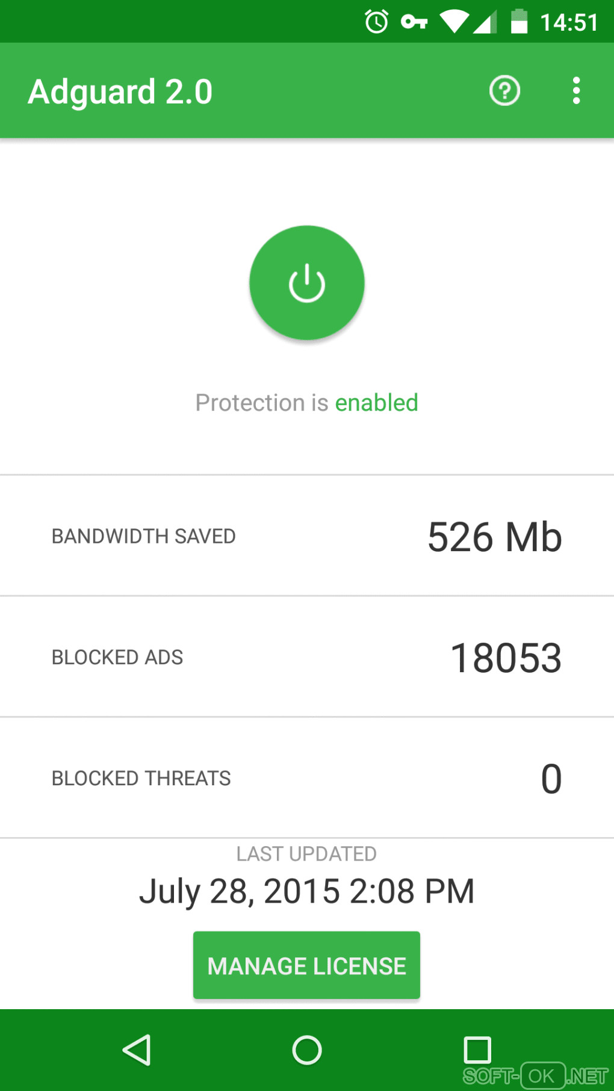Open the help question mark icon
Image resolution: width=614 pixels, height=1091 pixels.
(x=504, y=91)
